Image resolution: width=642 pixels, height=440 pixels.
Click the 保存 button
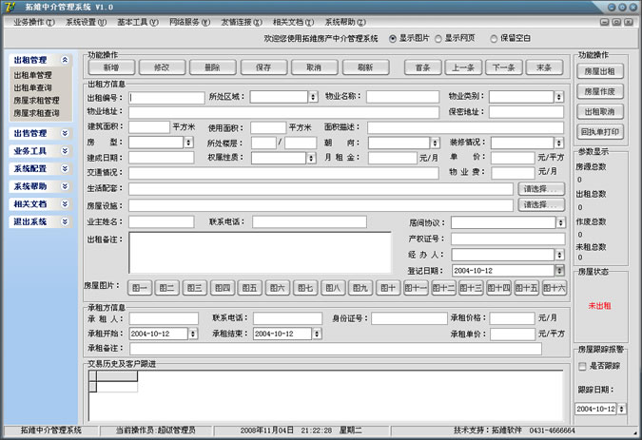click(x=263, y=67)
